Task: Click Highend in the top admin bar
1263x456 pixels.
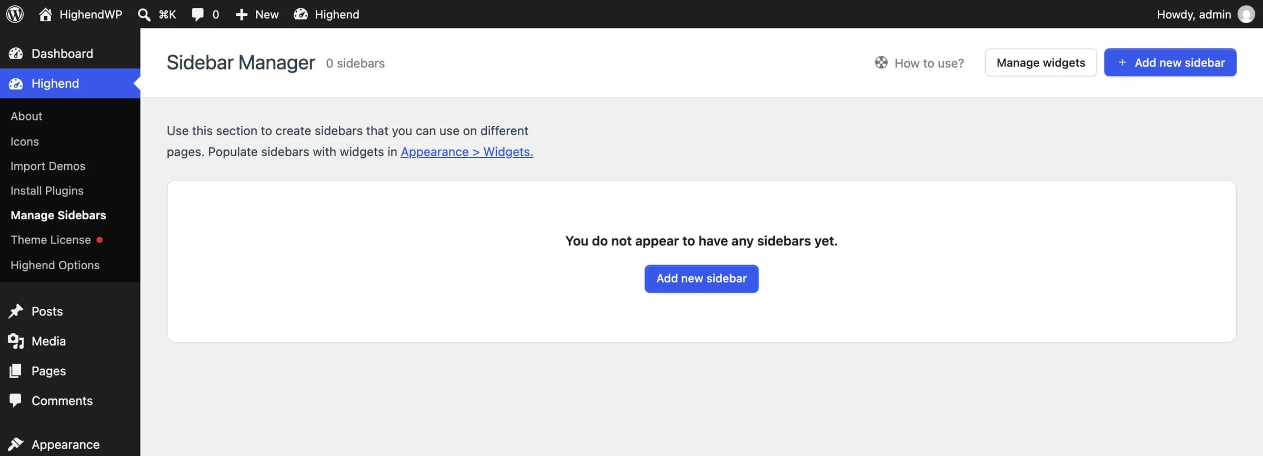Action: 337,14
